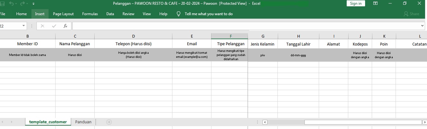Click the next sheet navigation arrow
The height and width of the screenshot is (129, 427).
tap(11, 122)
